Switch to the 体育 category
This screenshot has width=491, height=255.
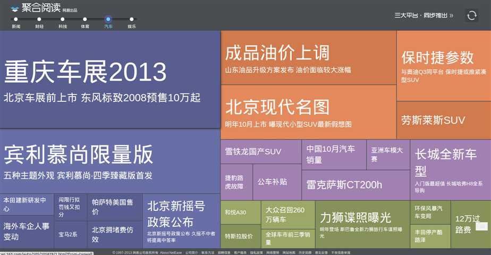point(85,22)
